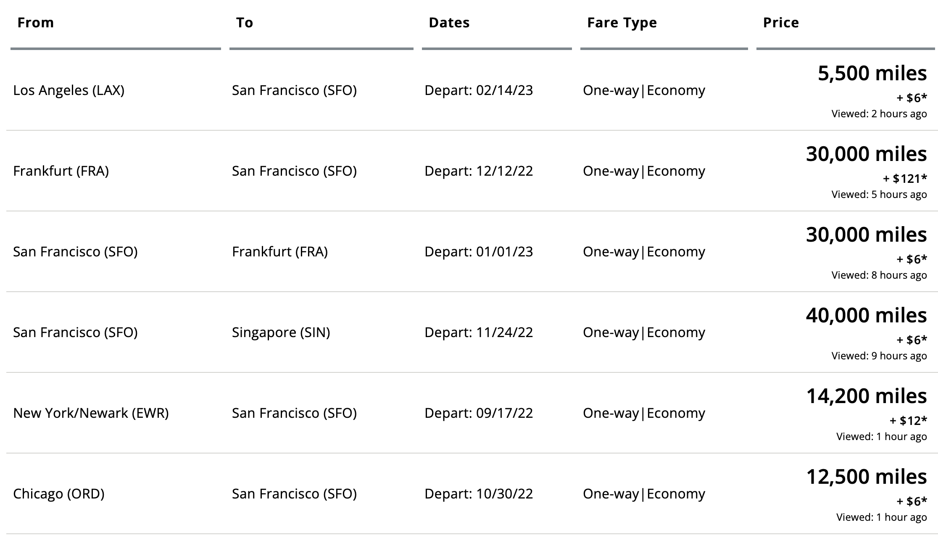Select flight to Singapore (SIN)
Viewport: 938px width, 538px height.
[x=472, y=332]
